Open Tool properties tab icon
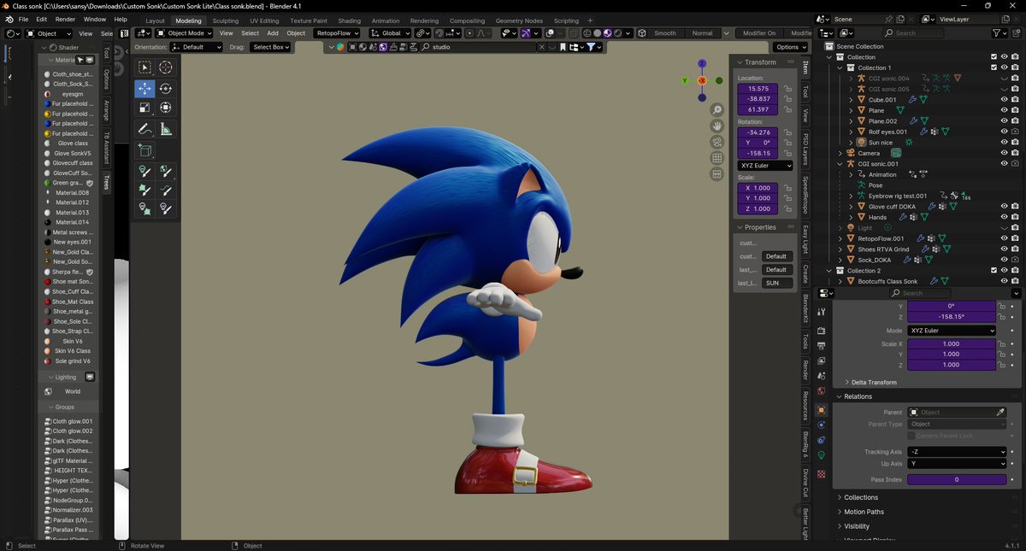The width and height of the screenshot is (1026, 551). coord(821,313)
